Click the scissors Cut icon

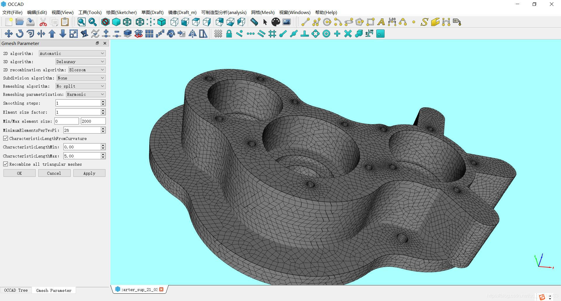pos(43,22)
